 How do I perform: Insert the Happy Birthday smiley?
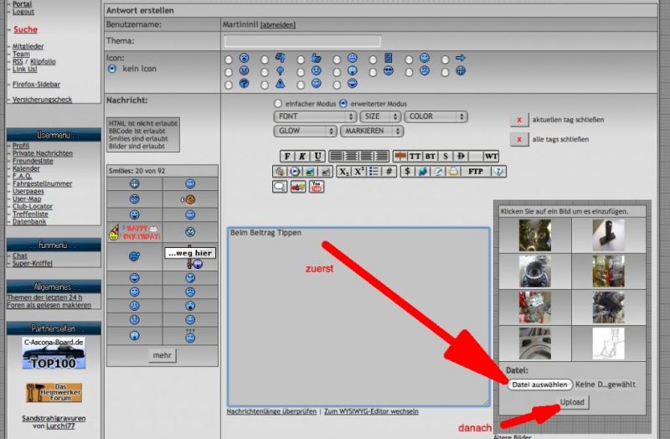click(135, 231)
